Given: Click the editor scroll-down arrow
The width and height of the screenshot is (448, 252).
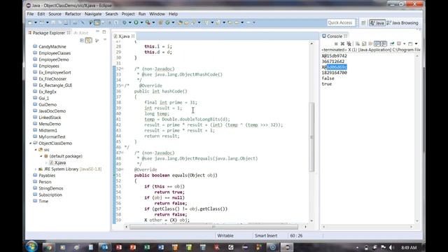Looking at the screenshot, I should point(311,221).
